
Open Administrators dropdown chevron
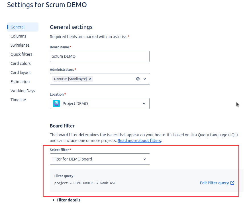(x=145, y=79)
